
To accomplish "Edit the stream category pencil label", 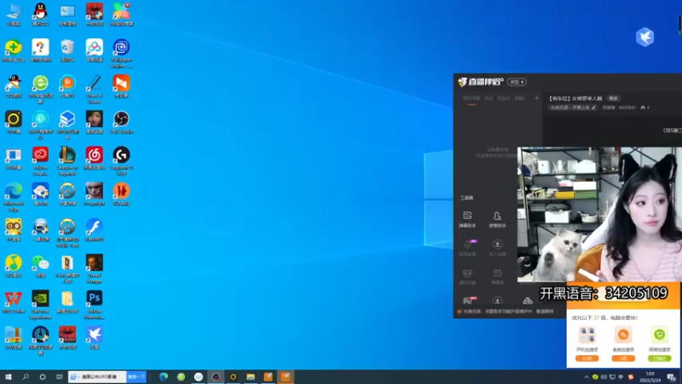I will 572,108.
